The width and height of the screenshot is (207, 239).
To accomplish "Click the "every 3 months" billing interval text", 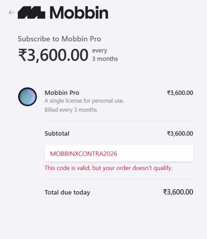I will (105, 55).
